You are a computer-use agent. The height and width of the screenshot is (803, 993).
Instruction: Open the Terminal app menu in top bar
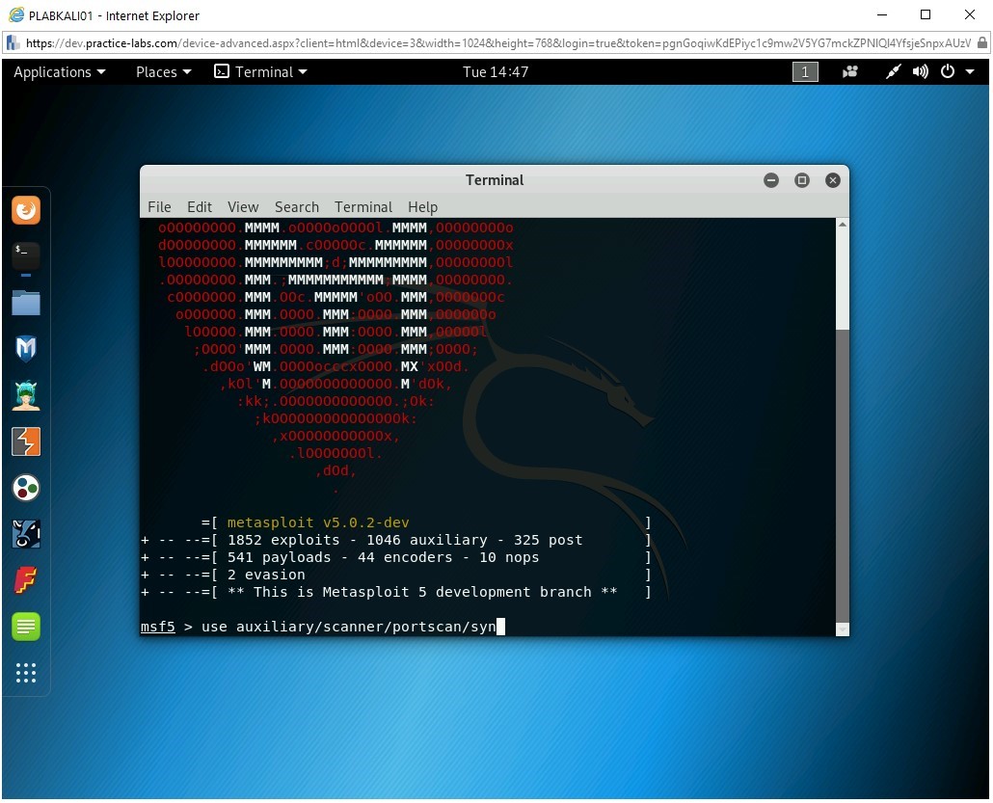(x=260, y=72)
